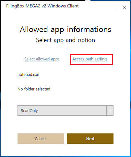This screenshot has height=157, width=131.
Task: Minimize the FilingBox client window
Action: 113,9
